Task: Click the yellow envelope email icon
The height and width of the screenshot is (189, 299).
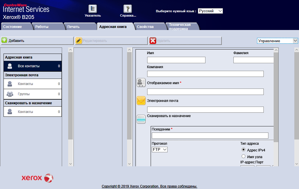Action: pyautogui.click(x=141, y=100)
